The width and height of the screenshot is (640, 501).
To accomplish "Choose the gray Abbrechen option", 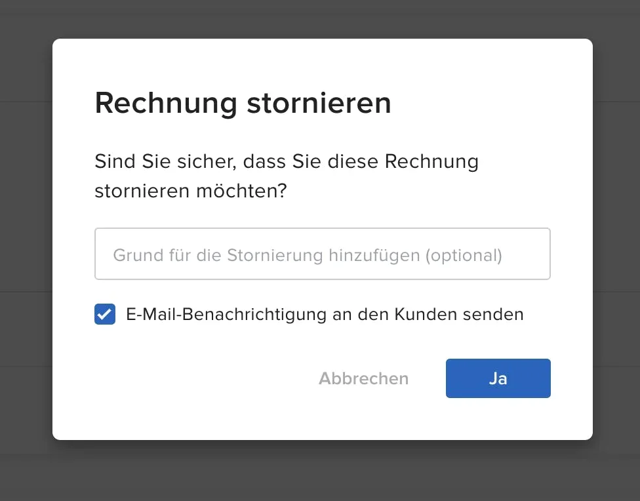I will tap(363, 378).
